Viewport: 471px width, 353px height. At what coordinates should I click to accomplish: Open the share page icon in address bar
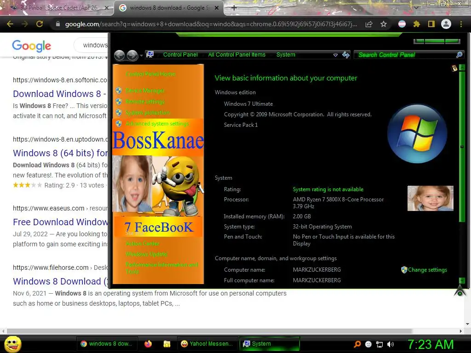[x=369, y=24]
